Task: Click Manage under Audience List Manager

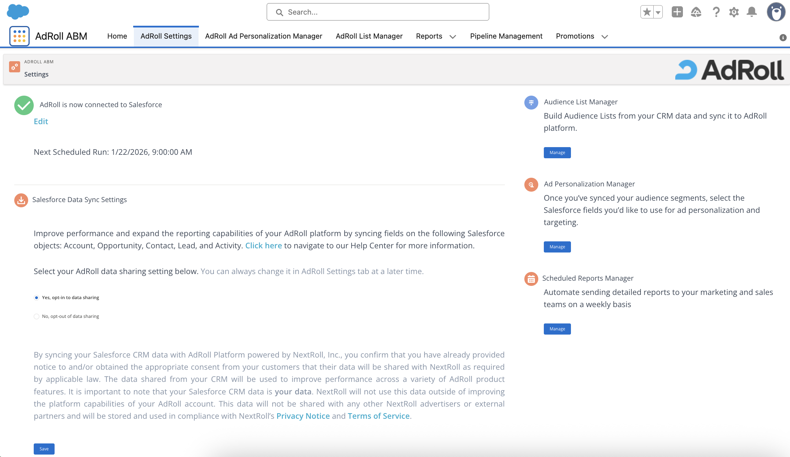Action: point(557,153)
